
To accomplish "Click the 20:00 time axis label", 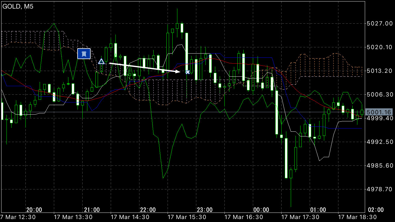I will coord(34,210).
